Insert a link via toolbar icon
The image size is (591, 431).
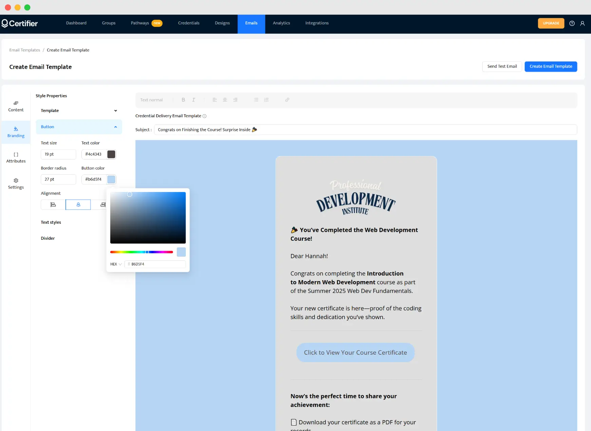click(x=287, y=100)
